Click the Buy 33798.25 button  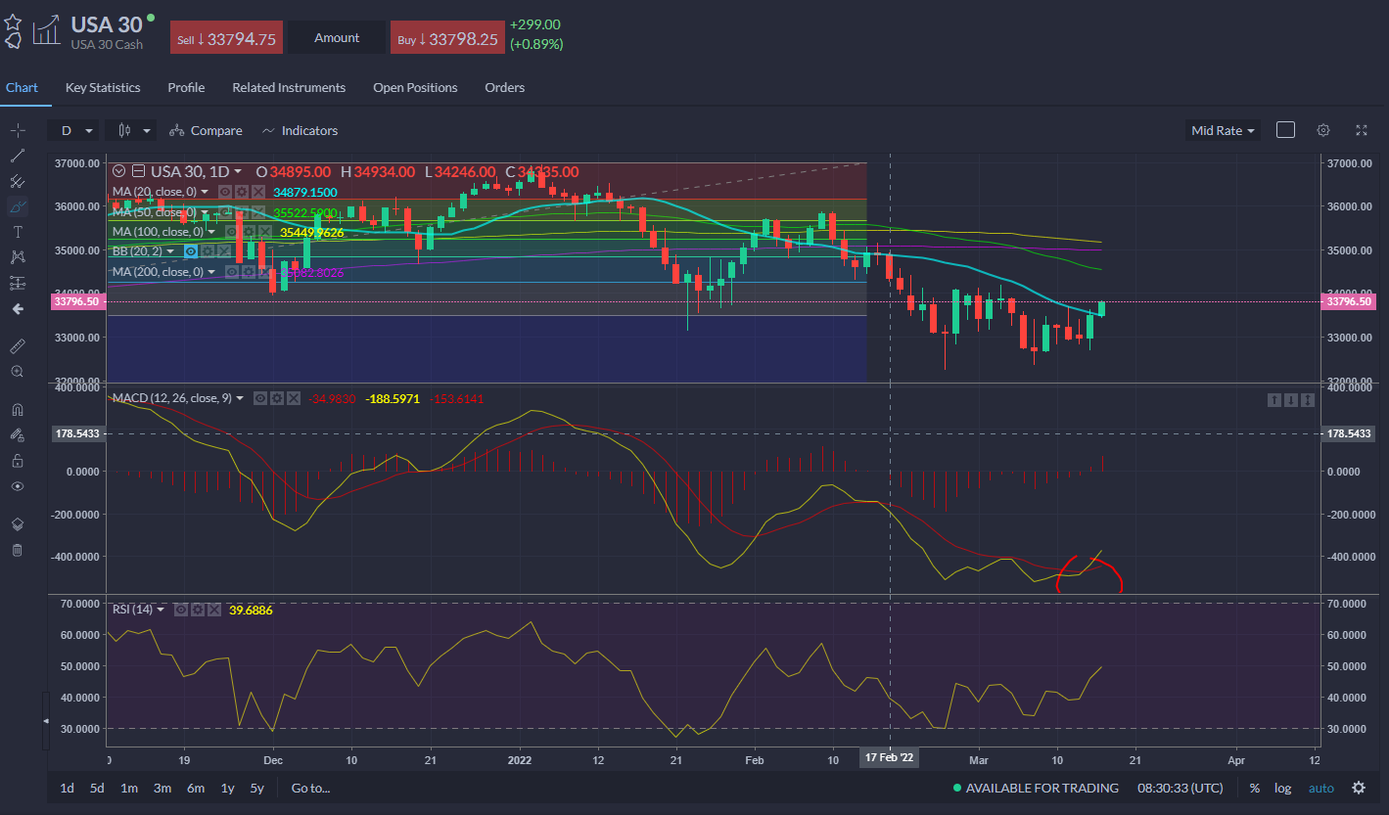coord(447,38)
